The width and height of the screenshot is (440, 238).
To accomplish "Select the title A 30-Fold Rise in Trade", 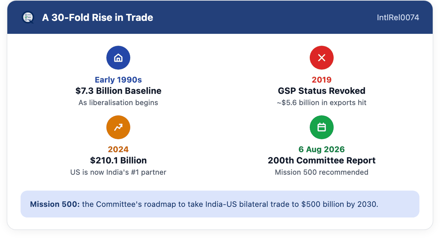I will (98, 18).
